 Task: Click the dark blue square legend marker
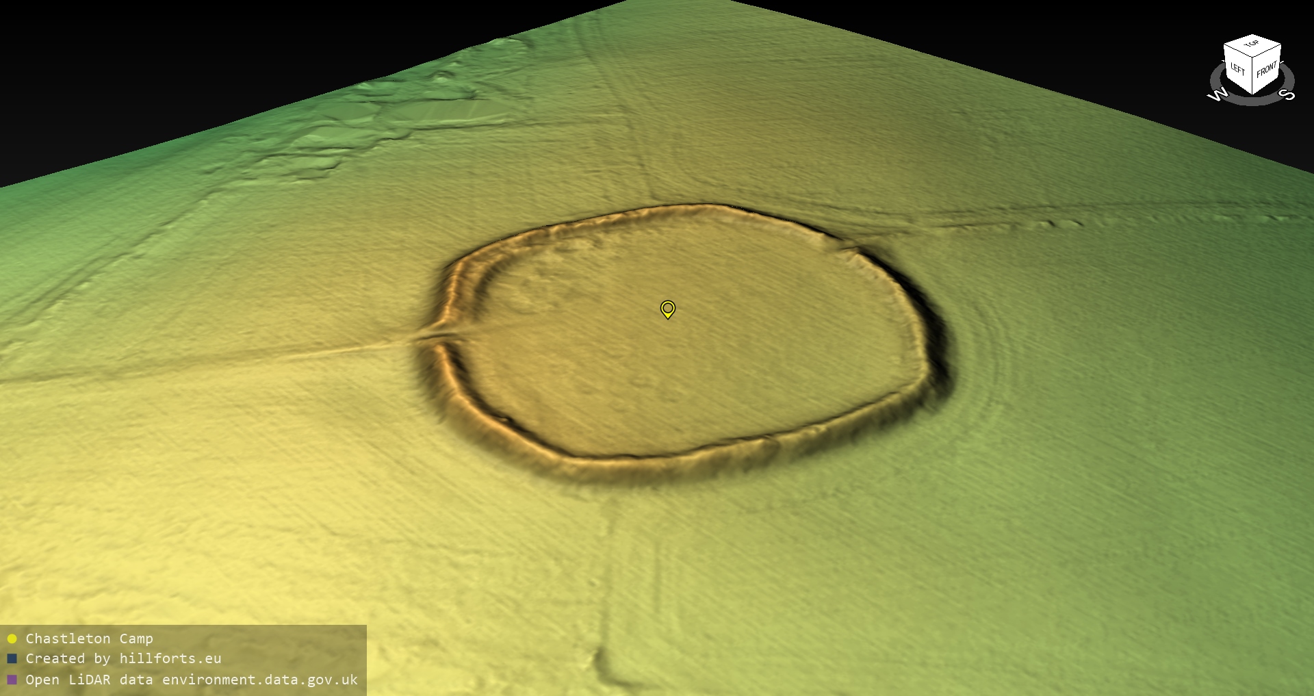[12, 659]
